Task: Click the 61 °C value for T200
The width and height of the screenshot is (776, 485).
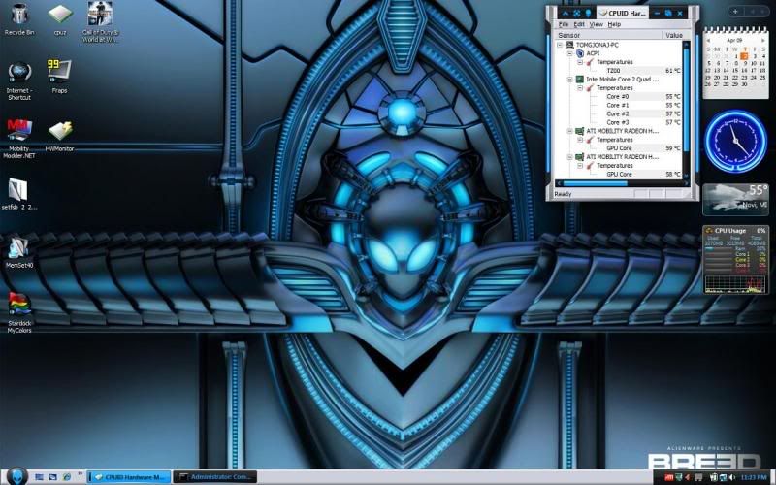Action: click(x=673, y=71)
